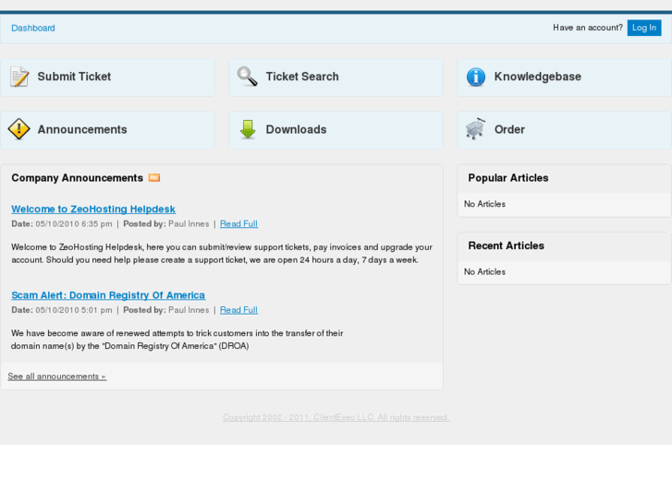Click the ClientExec copyright footer link
672x503 pixels.
pos(336,417)
